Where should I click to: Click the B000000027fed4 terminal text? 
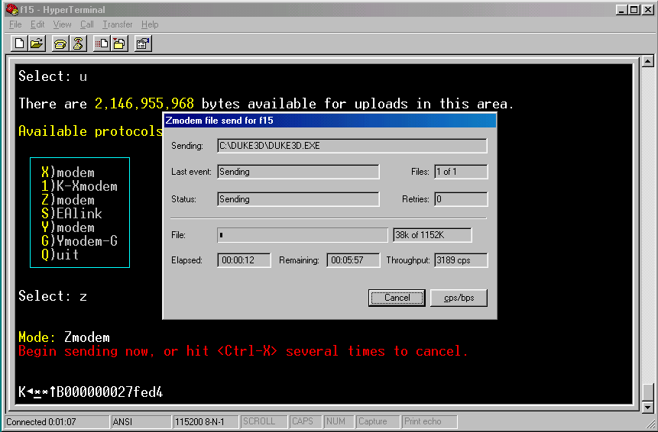point(109,392)
